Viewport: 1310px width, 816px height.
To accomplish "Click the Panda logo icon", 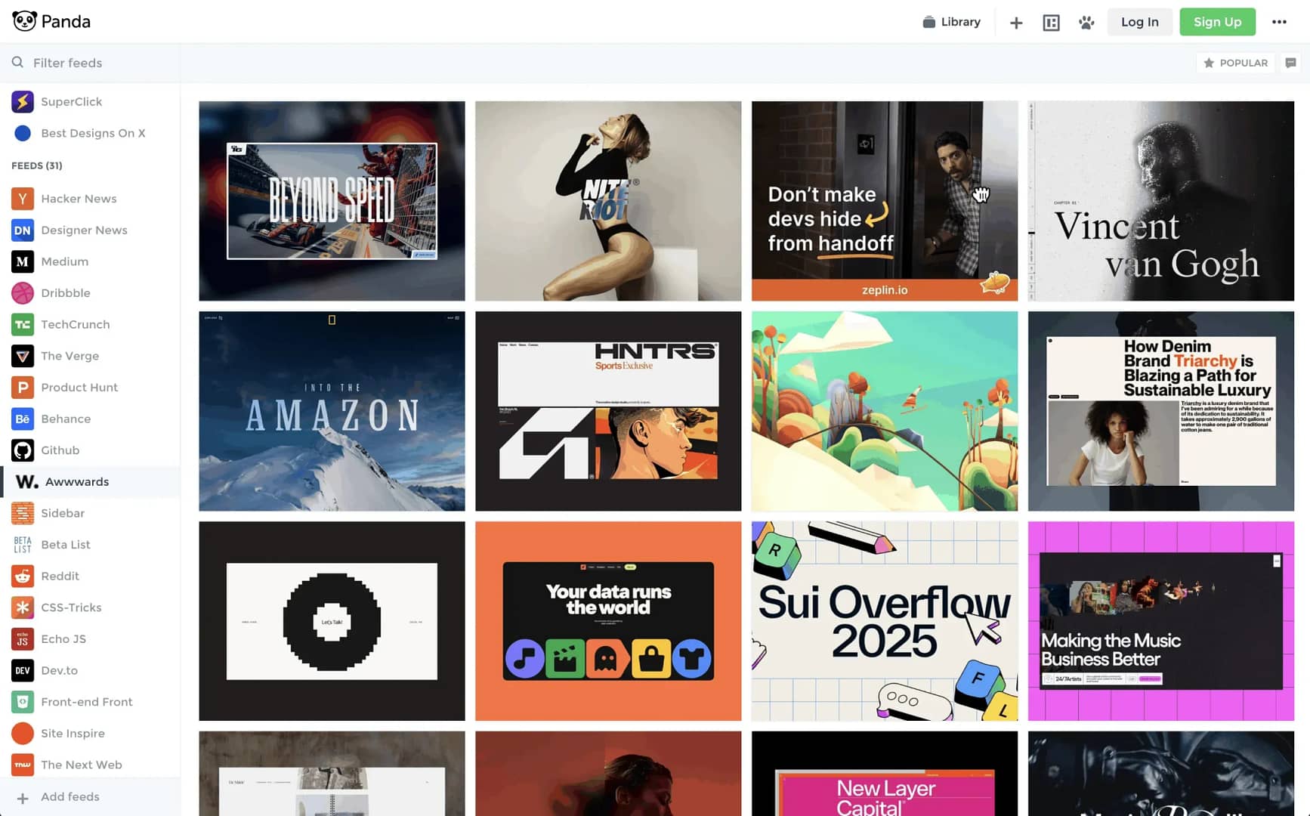I will click(x=24, y=21).
